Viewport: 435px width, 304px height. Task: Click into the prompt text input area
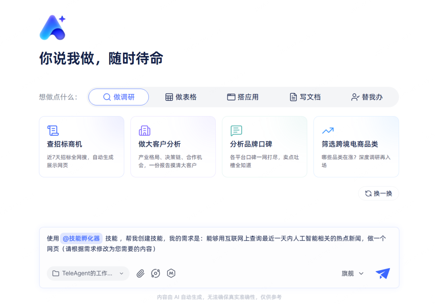(x=219, y=244)
